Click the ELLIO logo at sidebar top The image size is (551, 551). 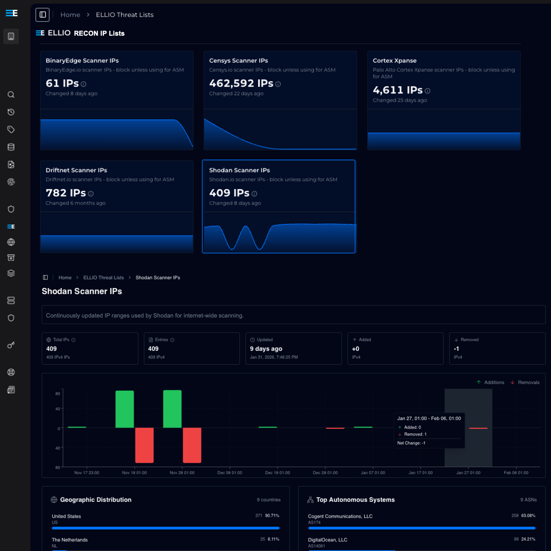12,13
